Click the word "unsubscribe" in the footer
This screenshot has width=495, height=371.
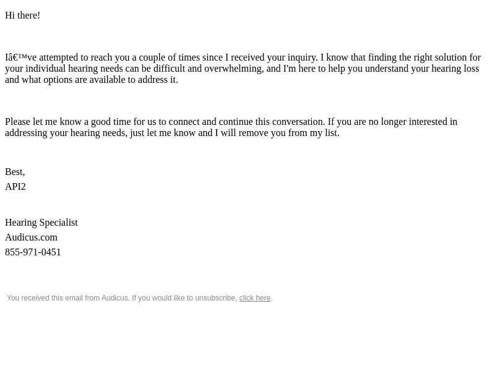(215, 298)
